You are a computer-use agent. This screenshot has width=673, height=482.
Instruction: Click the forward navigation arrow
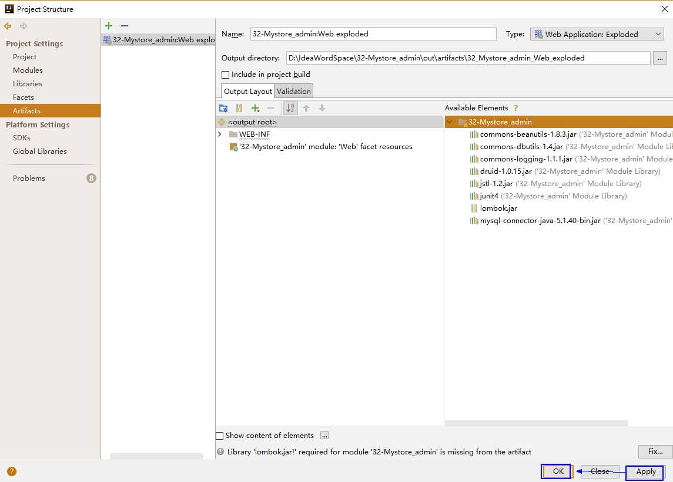pos(23,26)
